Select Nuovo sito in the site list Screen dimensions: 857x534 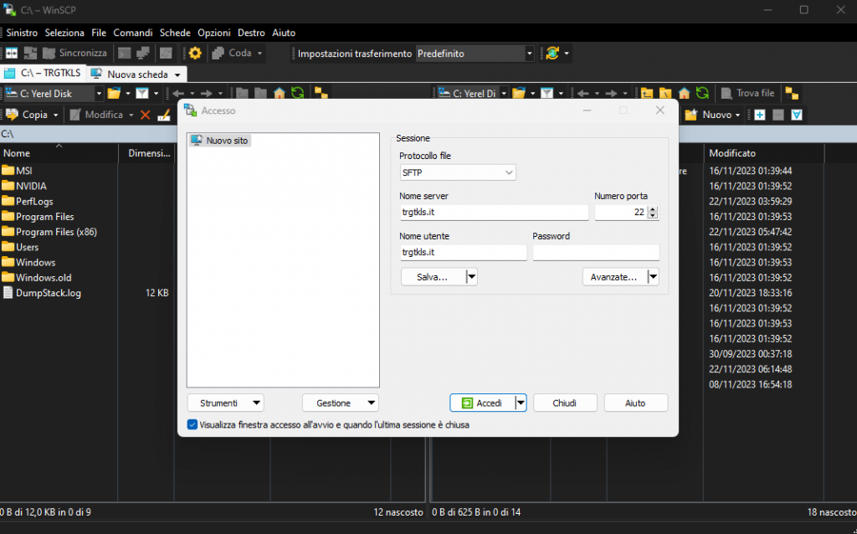click(x=227, y=141)
